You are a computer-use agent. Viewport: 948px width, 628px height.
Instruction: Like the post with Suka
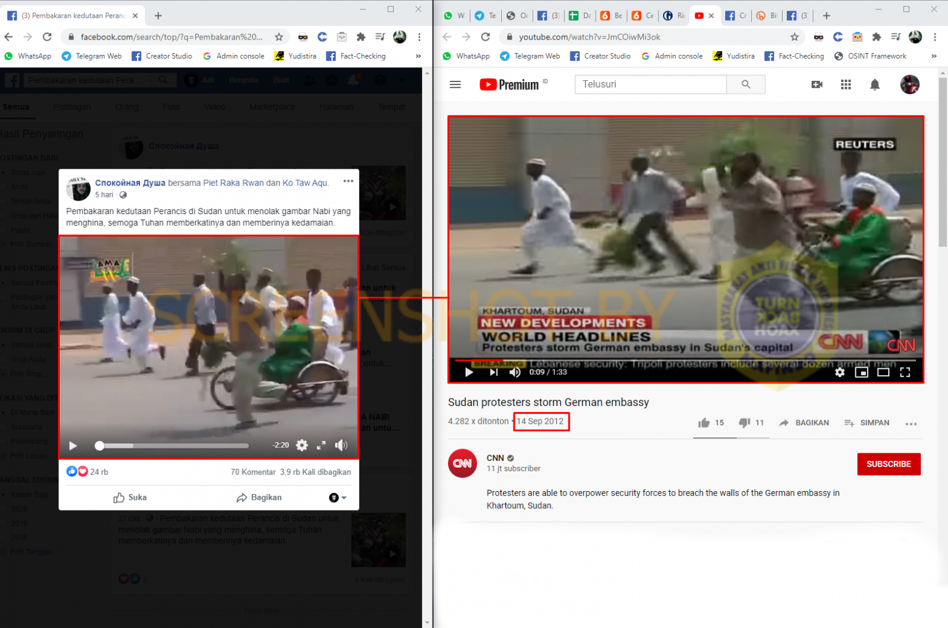(x=130, y=497)
